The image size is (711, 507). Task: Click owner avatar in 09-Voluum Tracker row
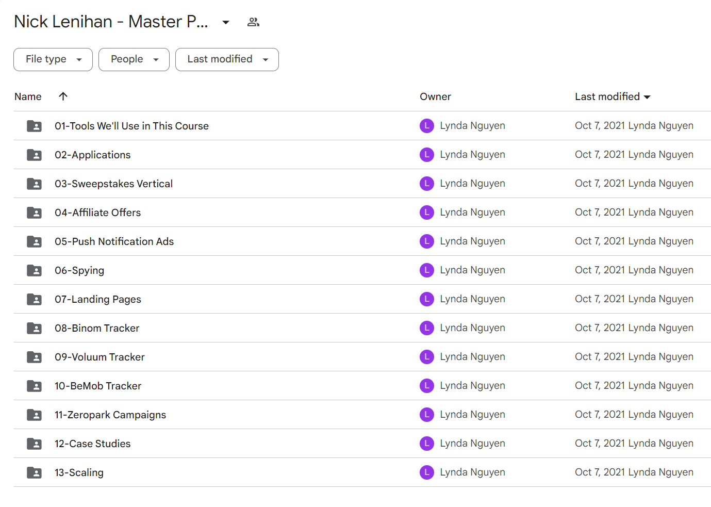(x=427, y=357)
